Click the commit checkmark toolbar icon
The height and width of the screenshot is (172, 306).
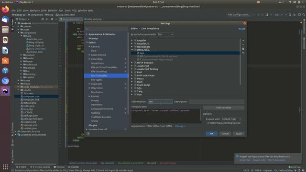point(286,15)
